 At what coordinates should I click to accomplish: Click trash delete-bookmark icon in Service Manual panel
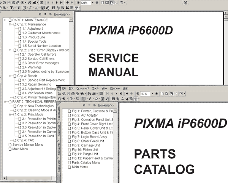(45, 14)
